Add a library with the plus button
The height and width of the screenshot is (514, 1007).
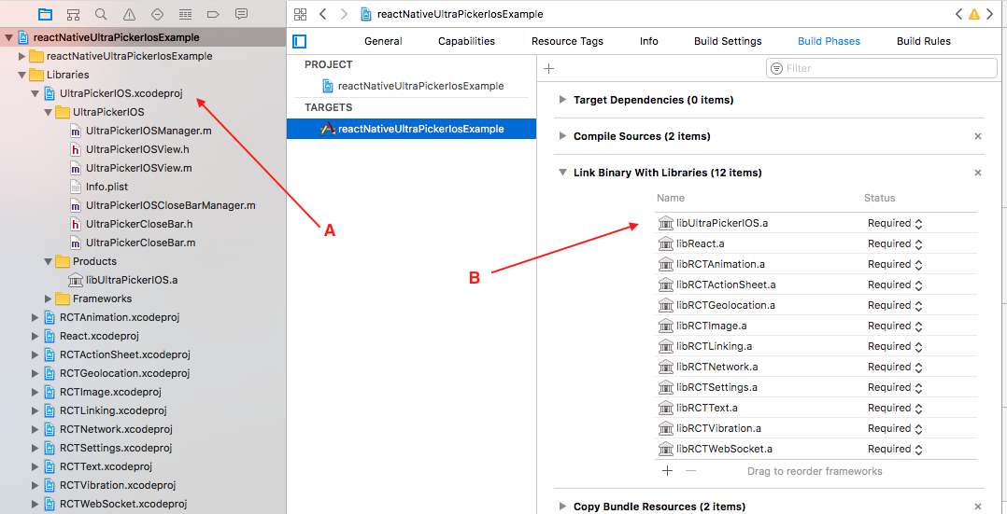(x=667, y=470)
